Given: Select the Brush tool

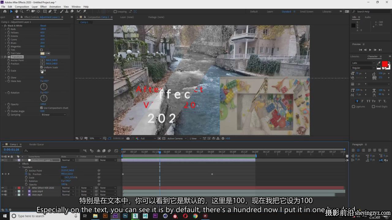Looking at the screenshot, I should point(62,11).
